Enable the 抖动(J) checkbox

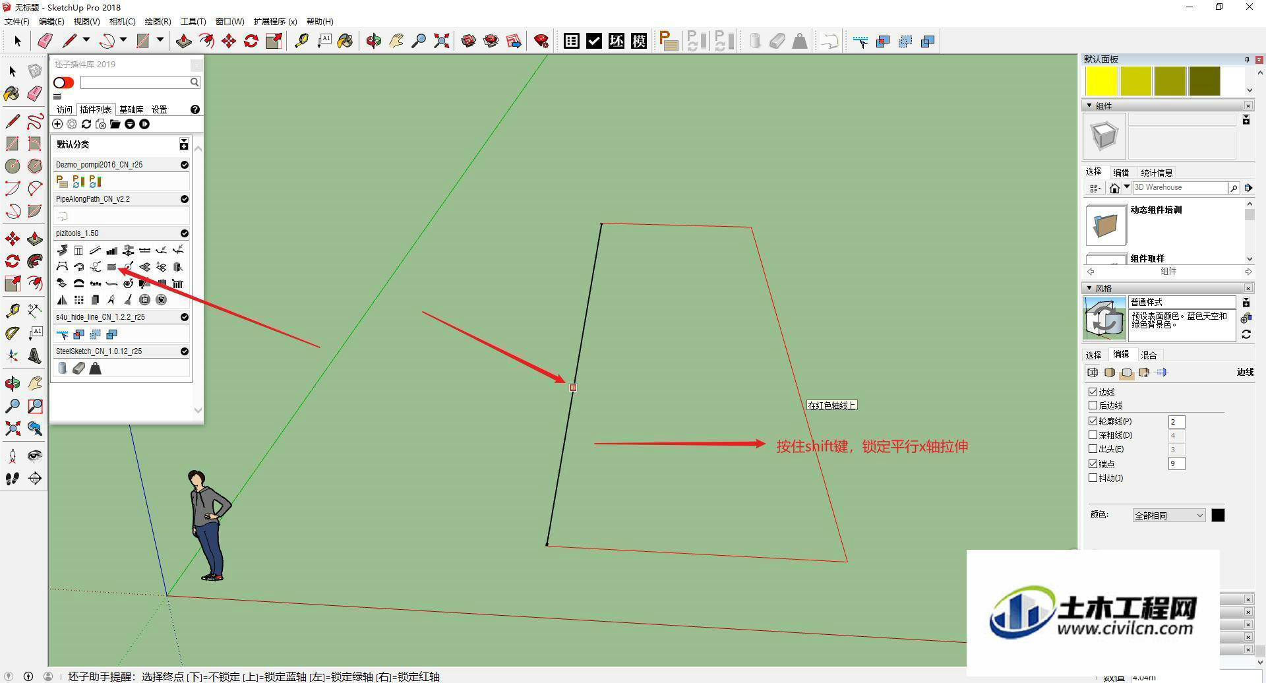[1093, 478]
